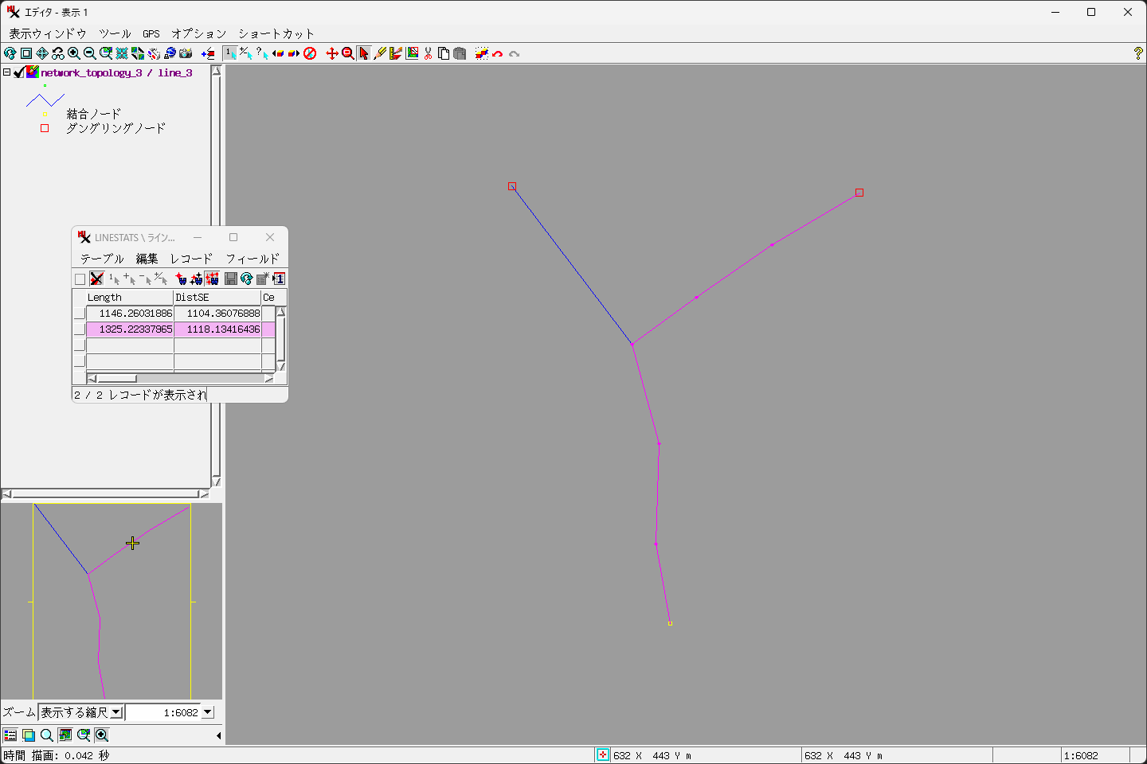Click the save disk icon in LINESTATS
Image resolution: width=1147 pixels, height=764 pixels.
click(230, 279)
